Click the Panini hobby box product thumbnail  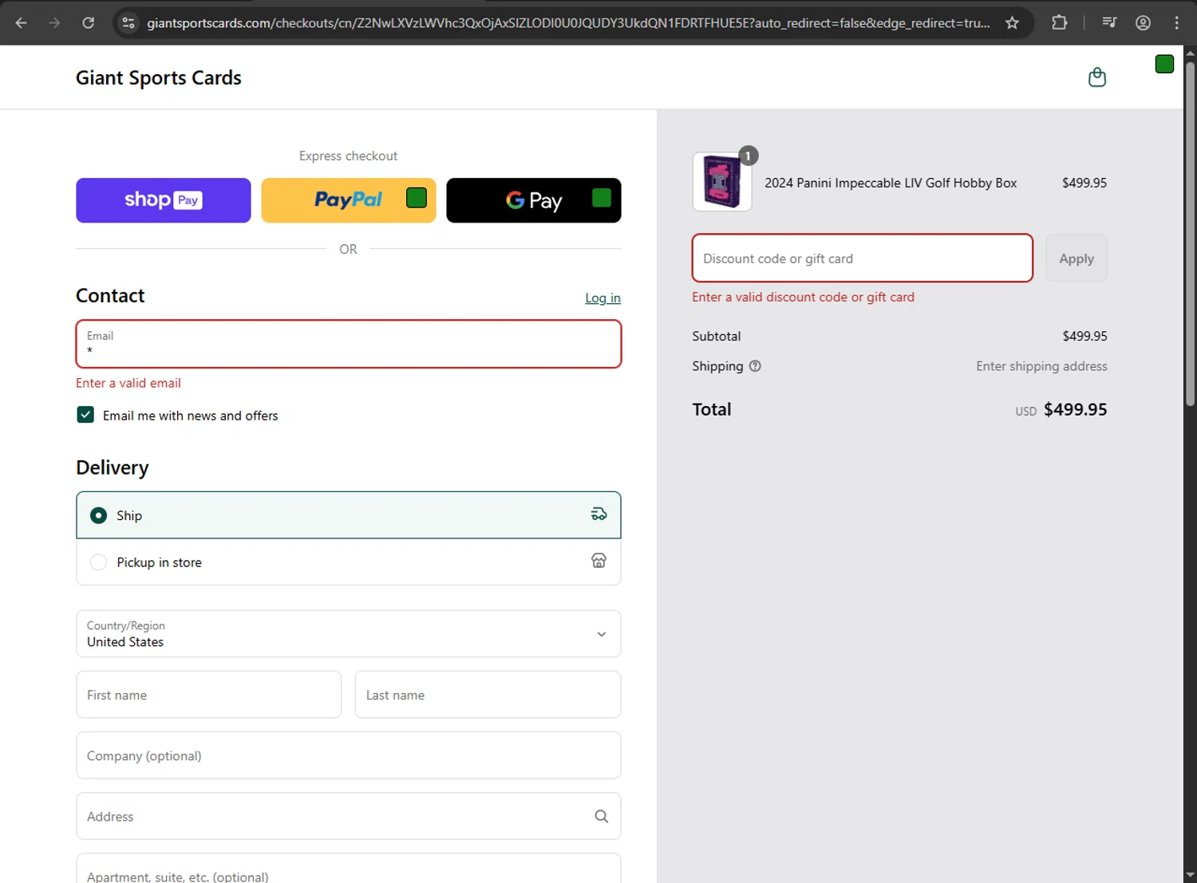(x=722, y=182)
